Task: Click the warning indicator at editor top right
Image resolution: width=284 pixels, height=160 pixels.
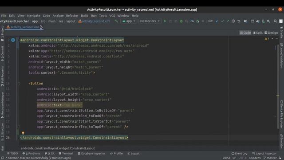Action: point(267,39)
